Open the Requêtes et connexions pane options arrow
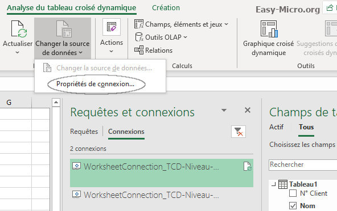The width and height of the screenshot is (337, 211). click(x=224, y=110)
